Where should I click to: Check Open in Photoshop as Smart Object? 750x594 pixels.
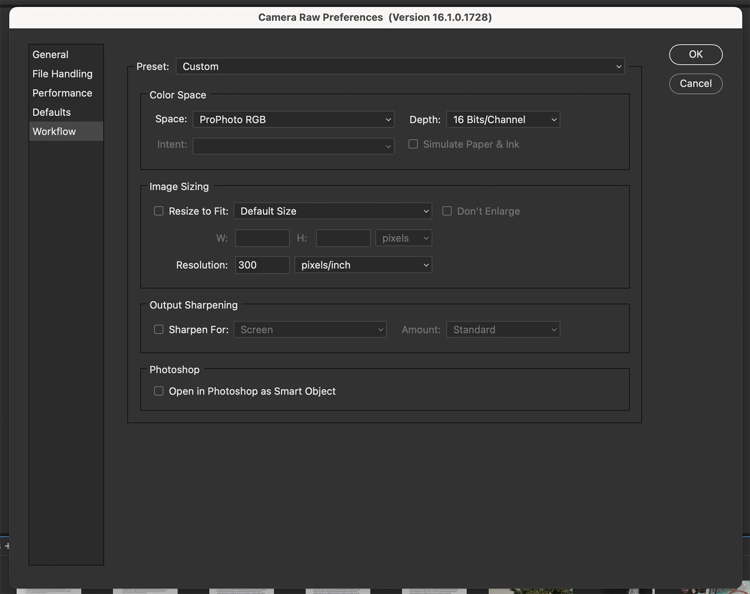pyautogui.click(x=159, y=391)
